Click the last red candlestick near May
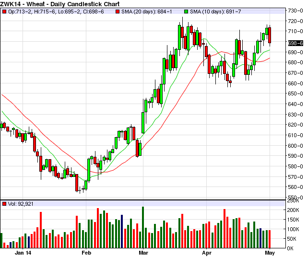307x257 pixels. 270,35
